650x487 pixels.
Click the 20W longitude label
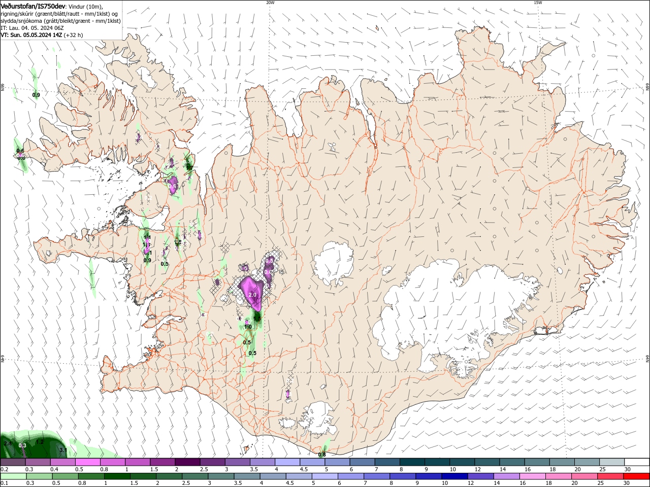tap(270, 3)
